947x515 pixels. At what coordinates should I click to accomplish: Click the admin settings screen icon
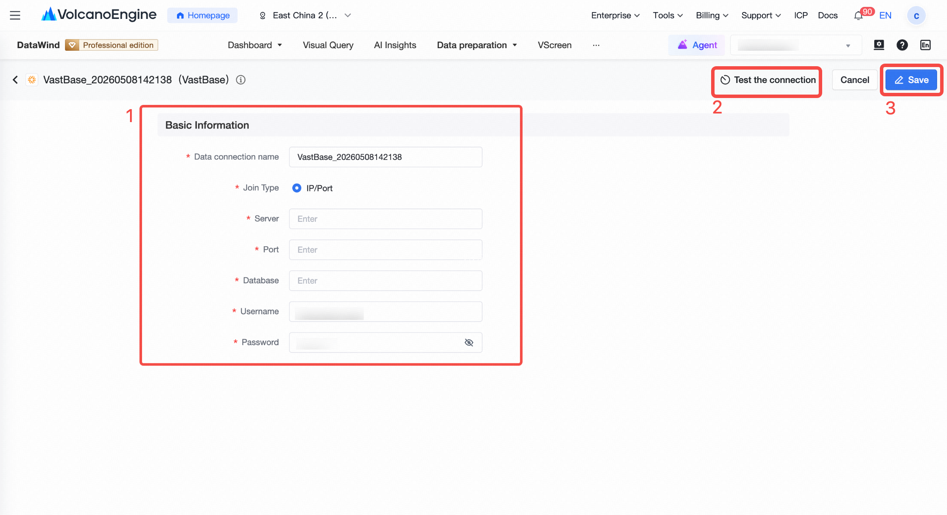[x=879, y=45]
